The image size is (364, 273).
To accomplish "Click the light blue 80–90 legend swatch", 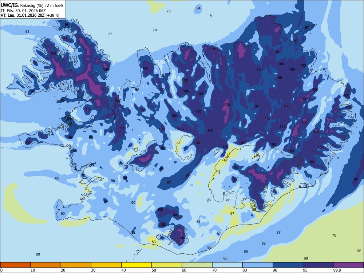I will pyautogui.click(x=258, y=265).
